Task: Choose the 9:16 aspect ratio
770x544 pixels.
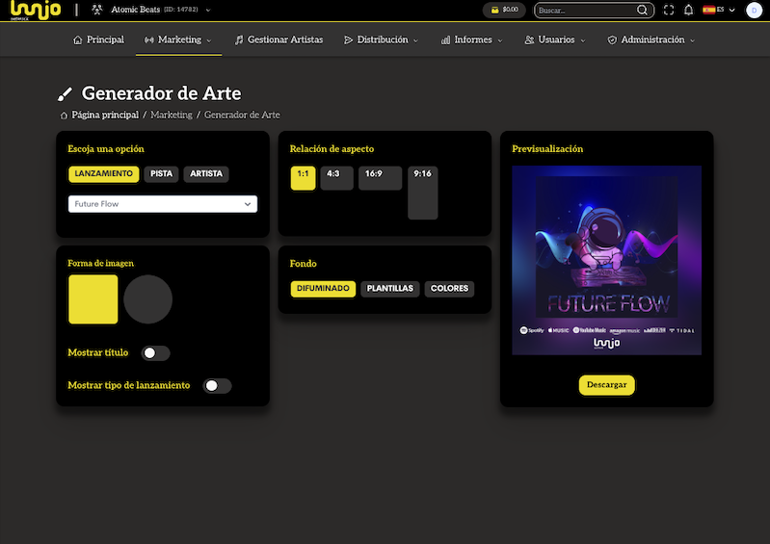Action: pos(423,193)
